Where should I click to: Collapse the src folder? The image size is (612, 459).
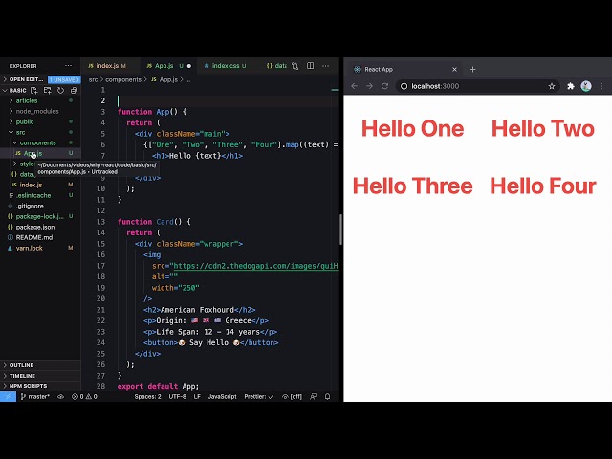coord(20,132)
